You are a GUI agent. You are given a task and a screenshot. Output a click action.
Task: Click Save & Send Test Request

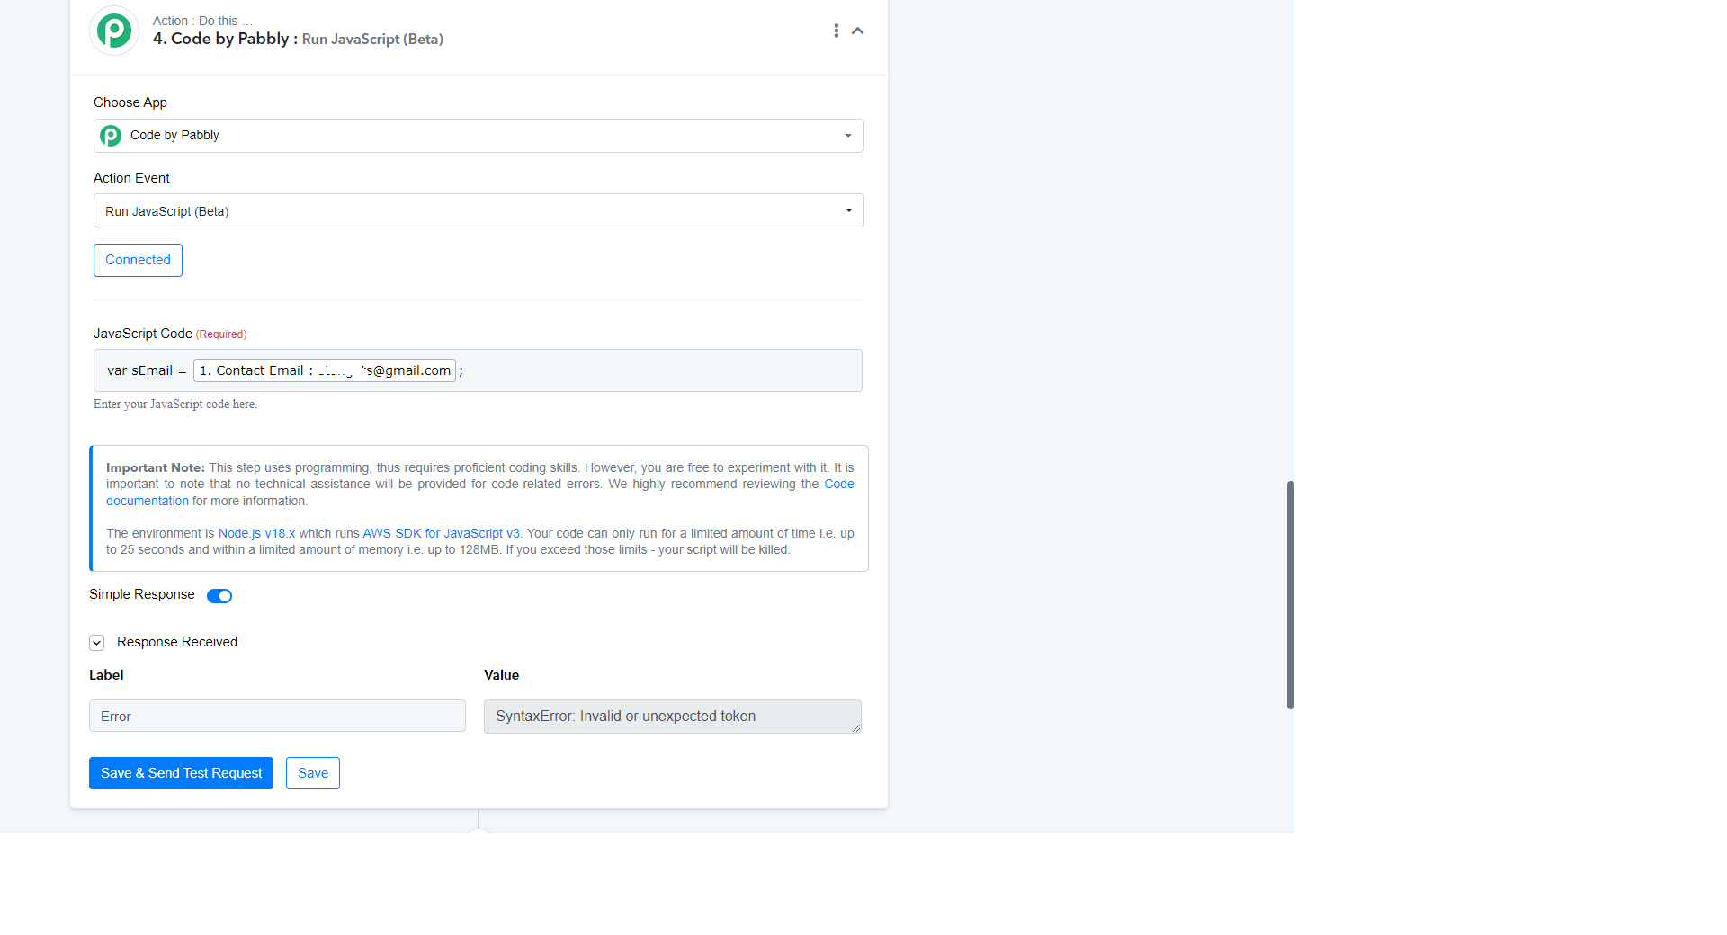pyautogui.click(x=181, y=773)
